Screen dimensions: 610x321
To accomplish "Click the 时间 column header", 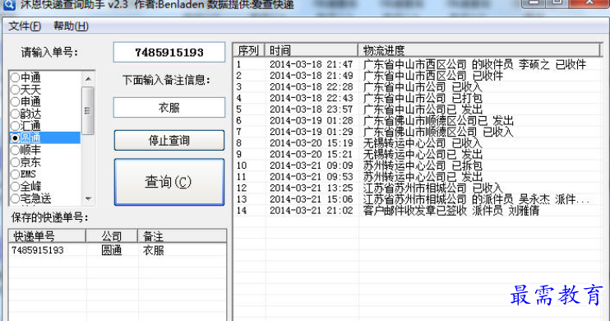I will click(311, 50).
